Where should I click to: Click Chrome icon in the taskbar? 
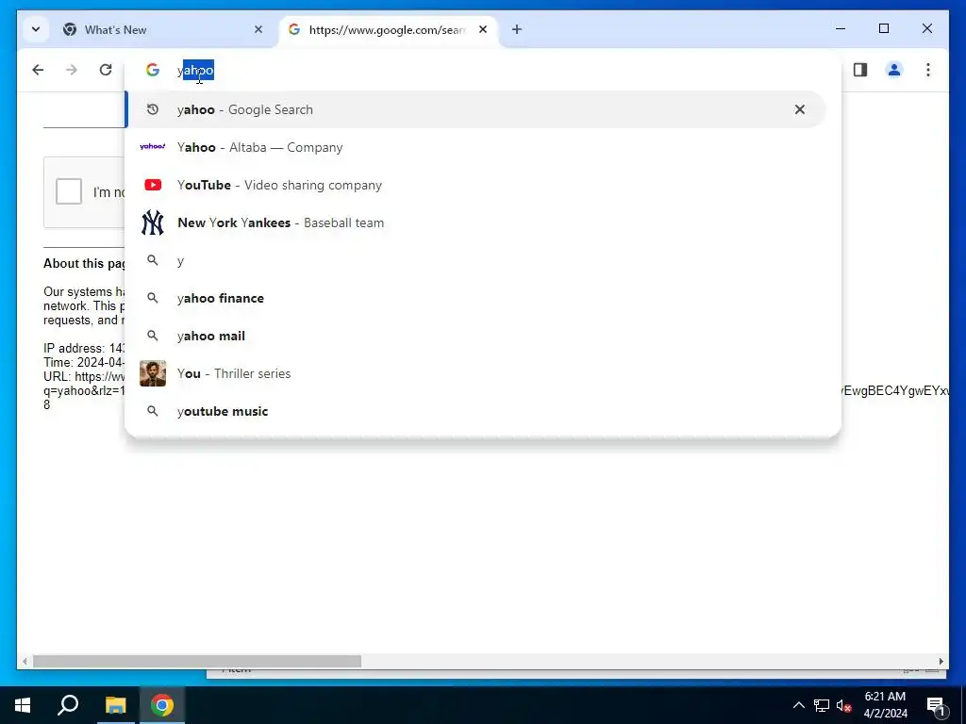(x=162, y=705)
